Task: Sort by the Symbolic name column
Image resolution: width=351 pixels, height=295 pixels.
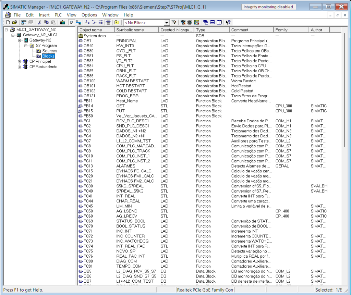Action: [136, 30]
